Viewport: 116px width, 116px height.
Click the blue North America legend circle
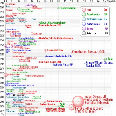84,24
